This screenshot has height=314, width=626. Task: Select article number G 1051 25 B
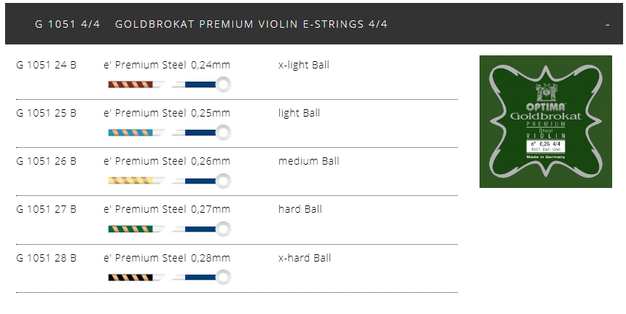46,113
